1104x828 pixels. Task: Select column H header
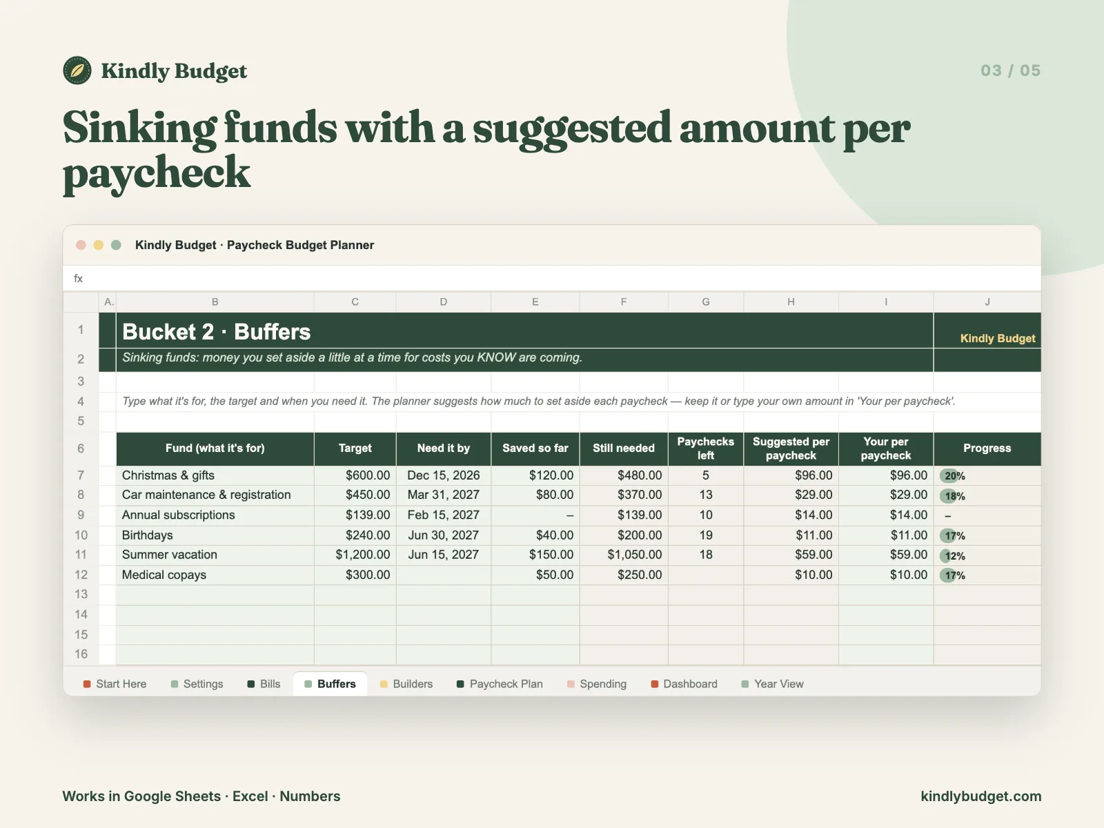coord(791,302)
